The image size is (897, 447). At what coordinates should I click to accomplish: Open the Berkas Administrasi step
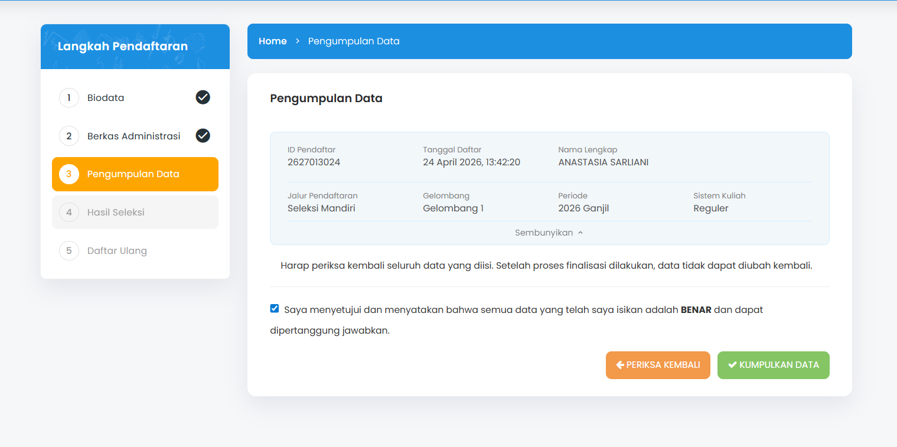point(133,136)
